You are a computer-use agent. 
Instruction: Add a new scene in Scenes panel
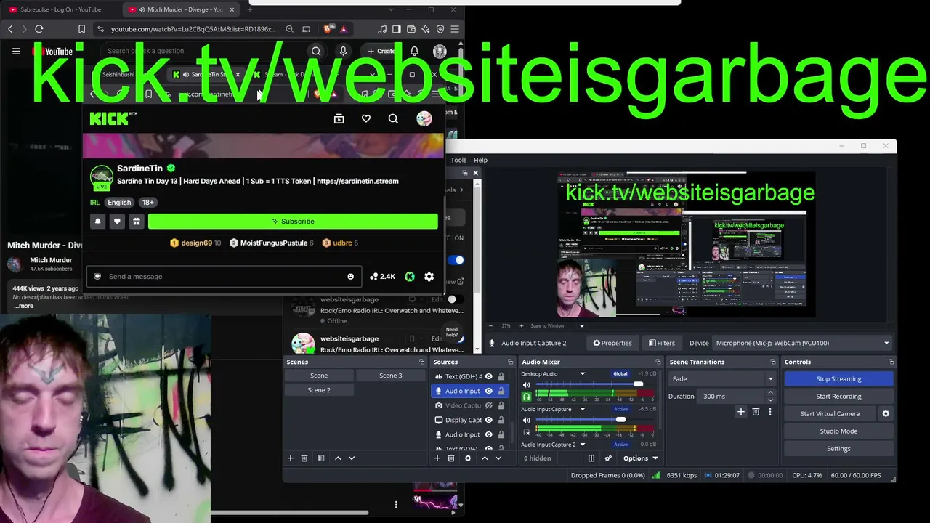pos(291,458)
